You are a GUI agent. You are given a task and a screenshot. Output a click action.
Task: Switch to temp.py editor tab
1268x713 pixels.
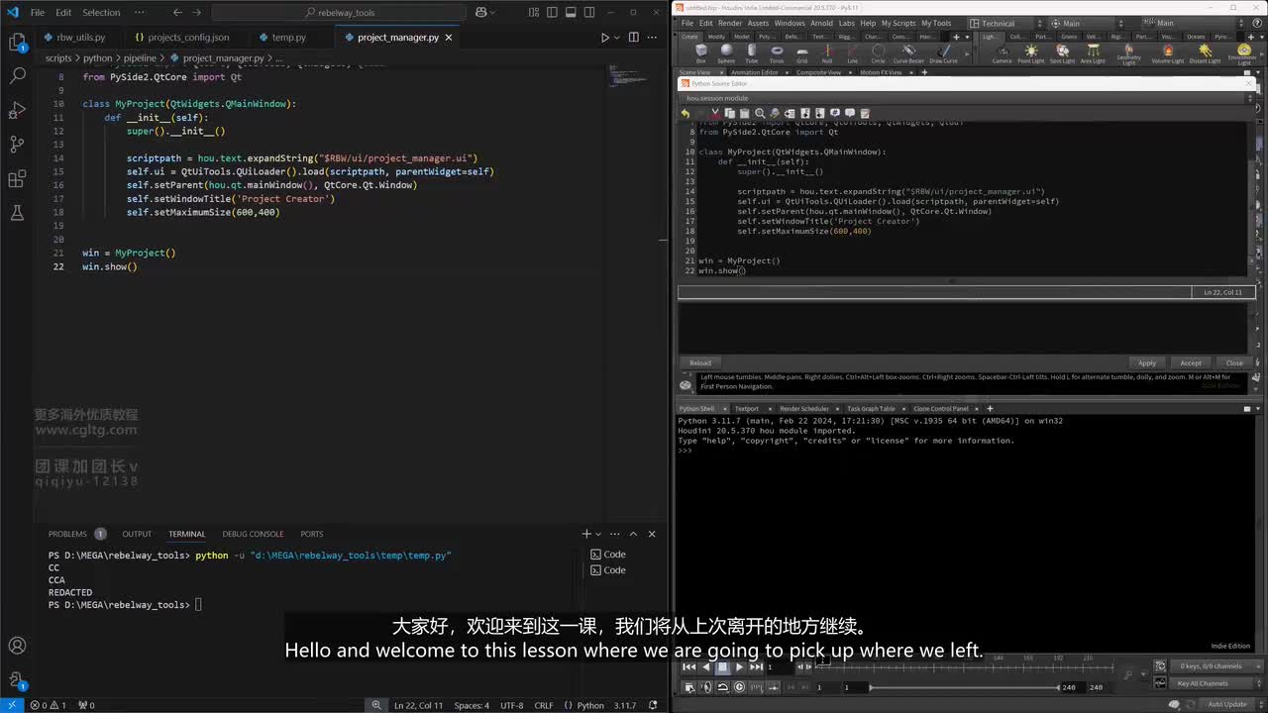coord(289,37)
